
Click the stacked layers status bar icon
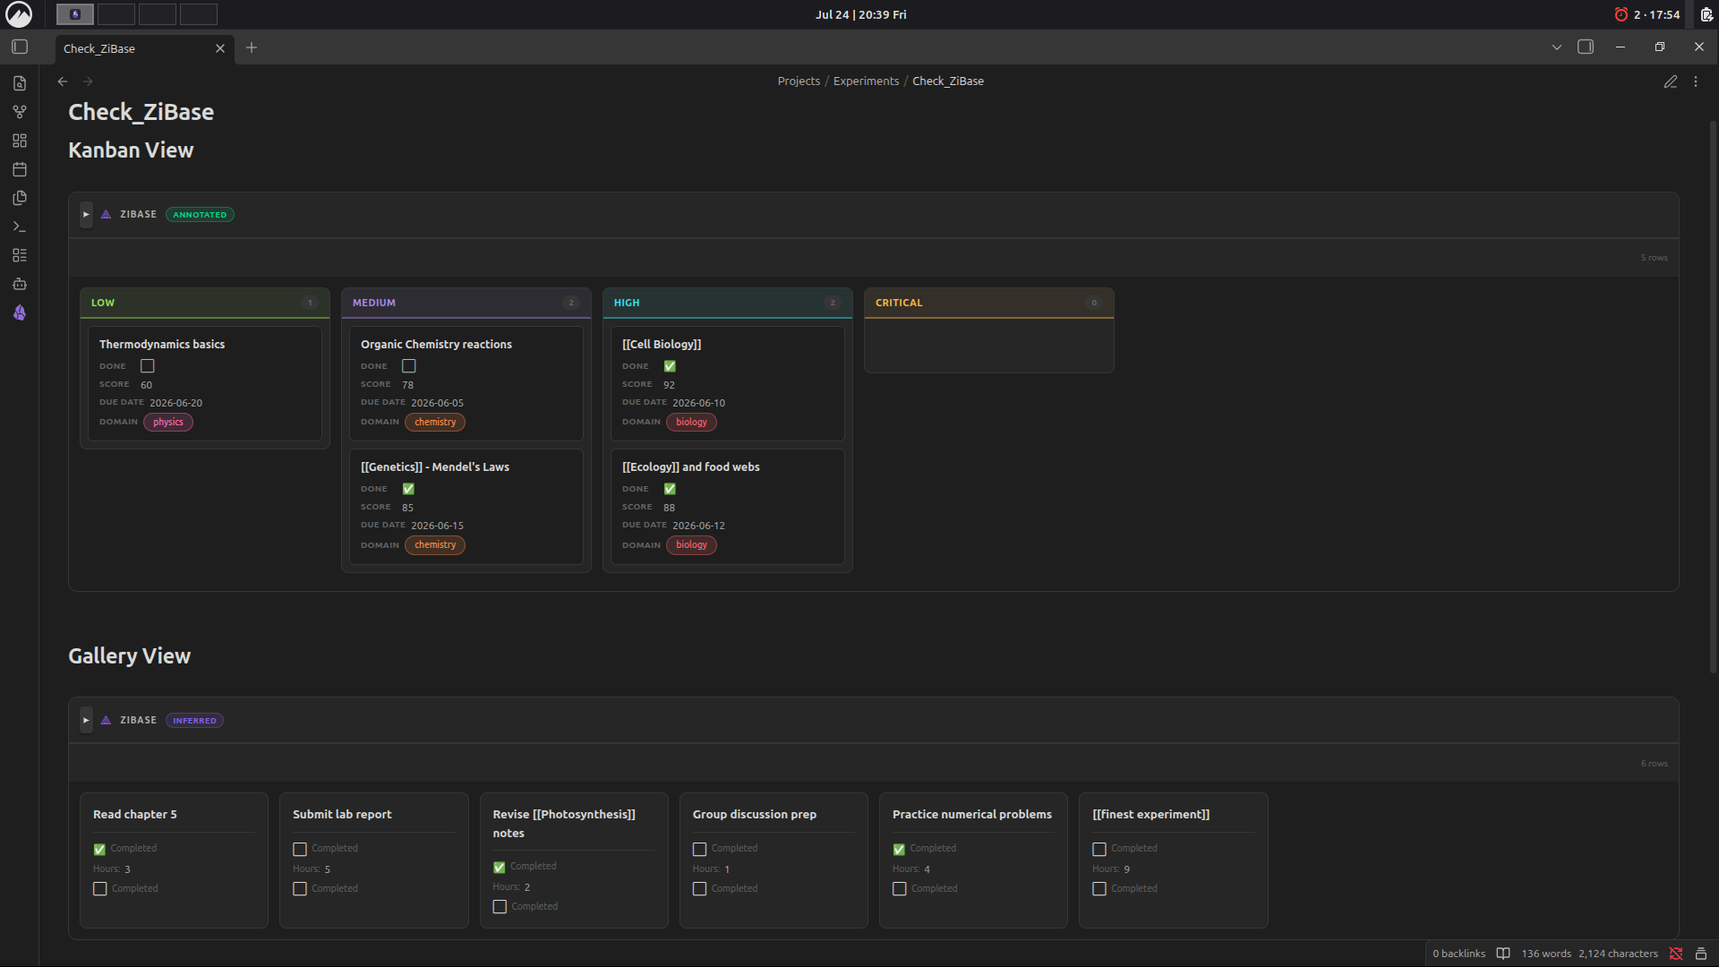(x=1701, y=954)
